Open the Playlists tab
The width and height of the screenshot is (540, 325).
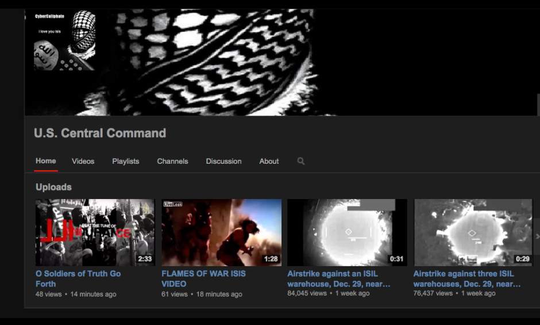pyautogui.click(x=125, y=162)
